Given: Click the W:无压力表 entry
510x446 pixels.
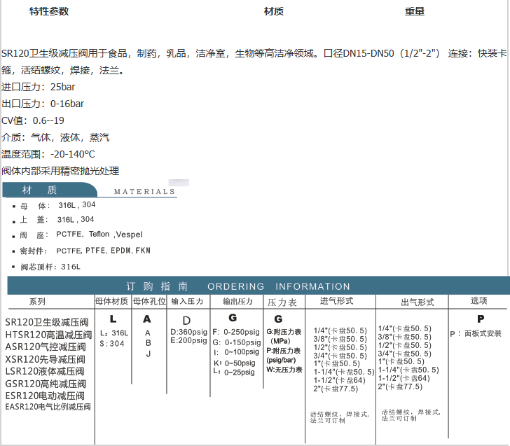Looking at the screenshot, I should pos(284,370).
